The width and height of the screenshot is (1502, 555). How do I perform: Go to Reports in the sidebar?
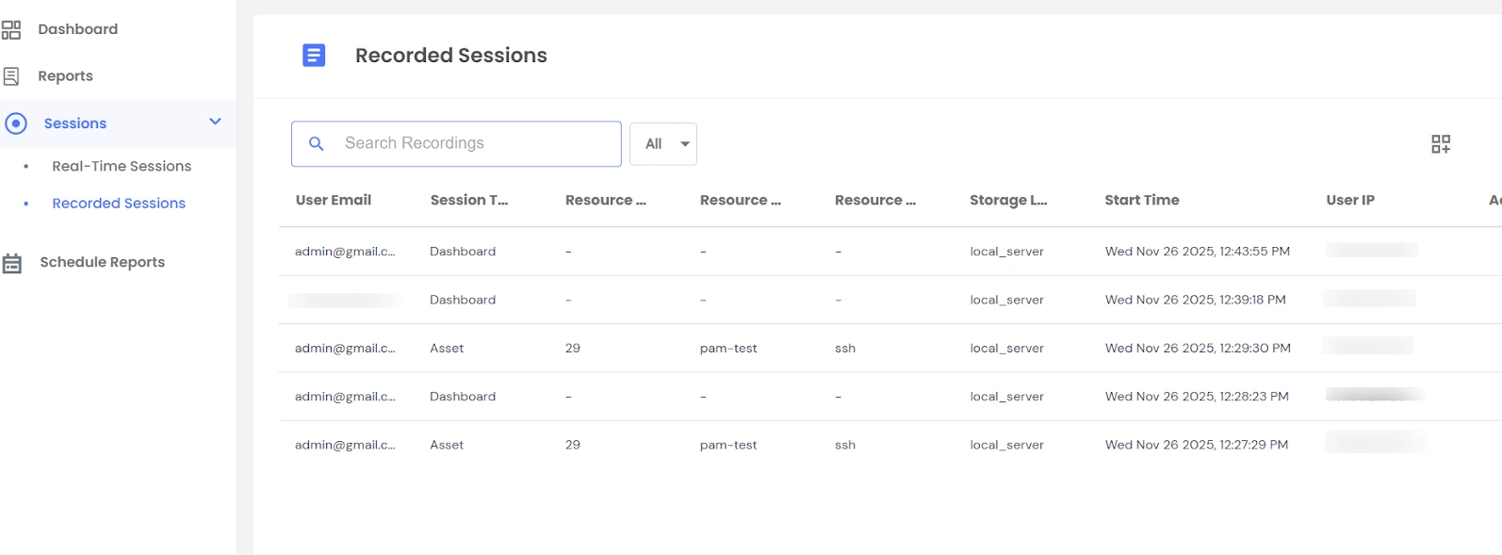65,76
